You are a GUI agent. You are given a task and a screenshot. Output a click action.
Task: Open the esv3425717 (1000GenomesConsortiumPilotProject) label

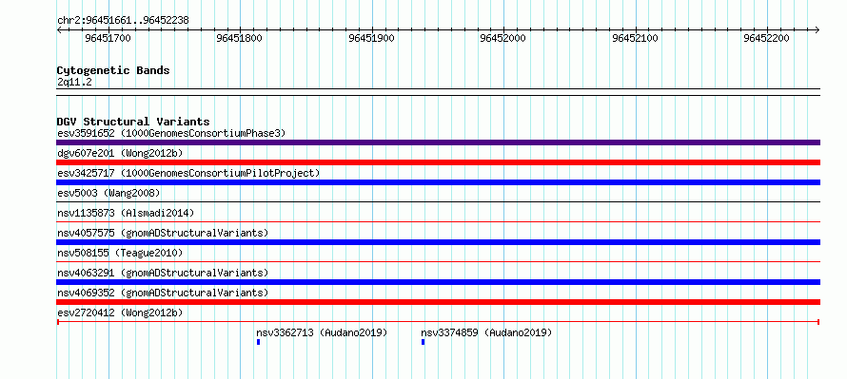[x=188, y=173]
